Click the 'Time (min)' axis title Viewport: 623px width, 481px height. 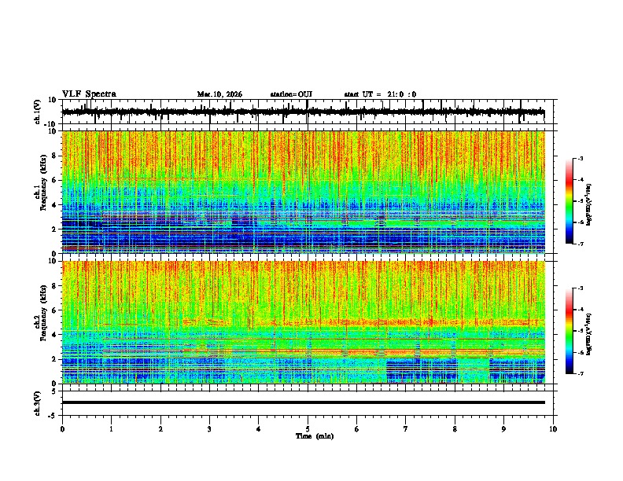coord(315,436)
